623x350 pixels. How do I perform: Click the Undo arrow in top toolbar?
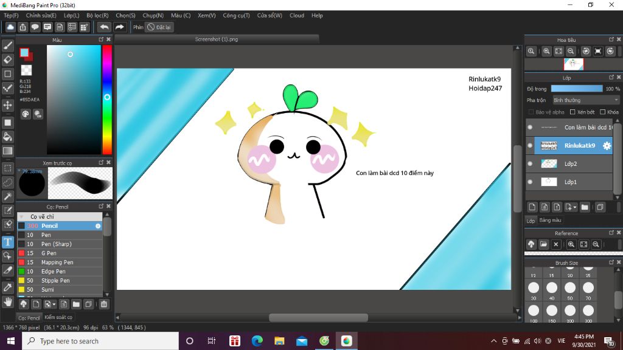click(104, 27)
